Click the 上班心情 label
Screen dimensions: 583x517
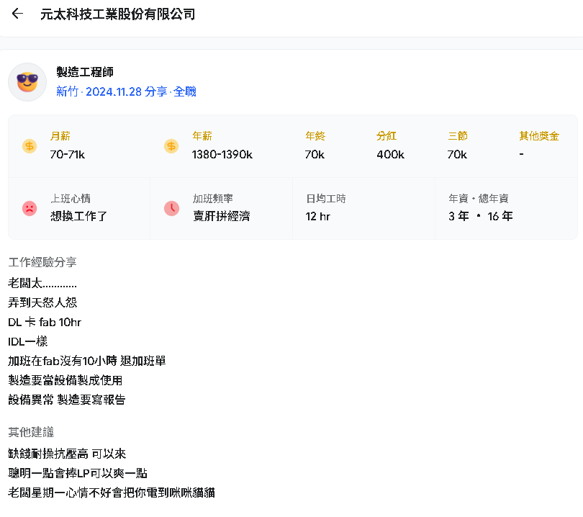pyautogui.click(x=71, y=198)
